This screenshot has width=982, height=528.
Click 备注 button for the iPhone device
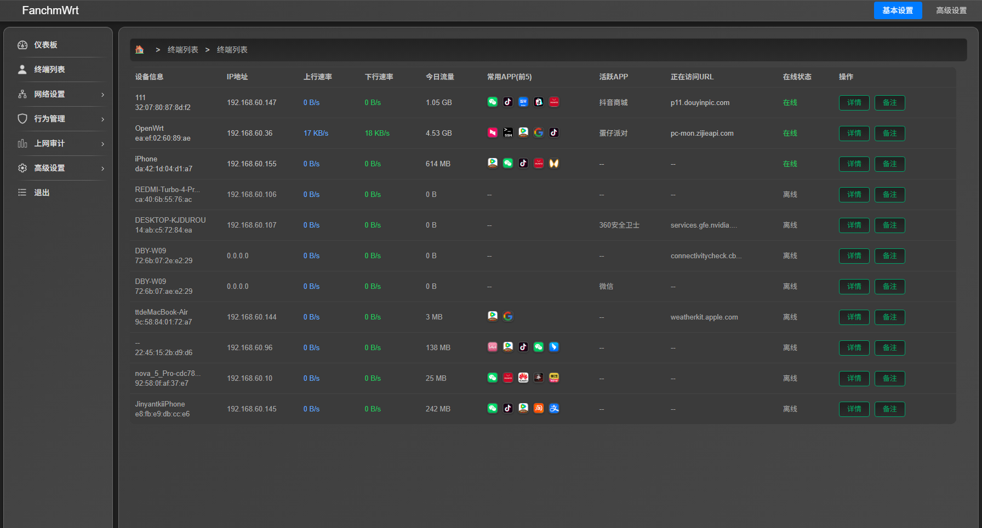(x=889, y=164)
